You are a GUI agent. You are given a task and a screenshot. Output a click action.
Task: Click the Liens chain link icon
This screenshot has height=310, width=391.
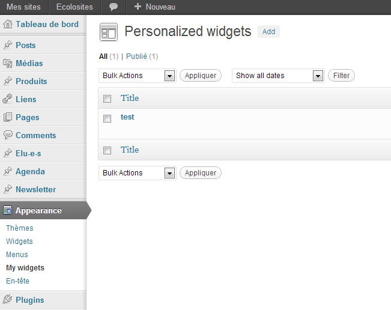click(x=7, y=99)
